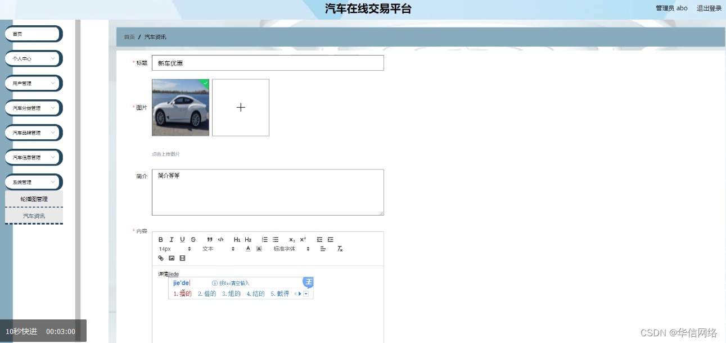Insert a hyperlink using the link icon

161,258
